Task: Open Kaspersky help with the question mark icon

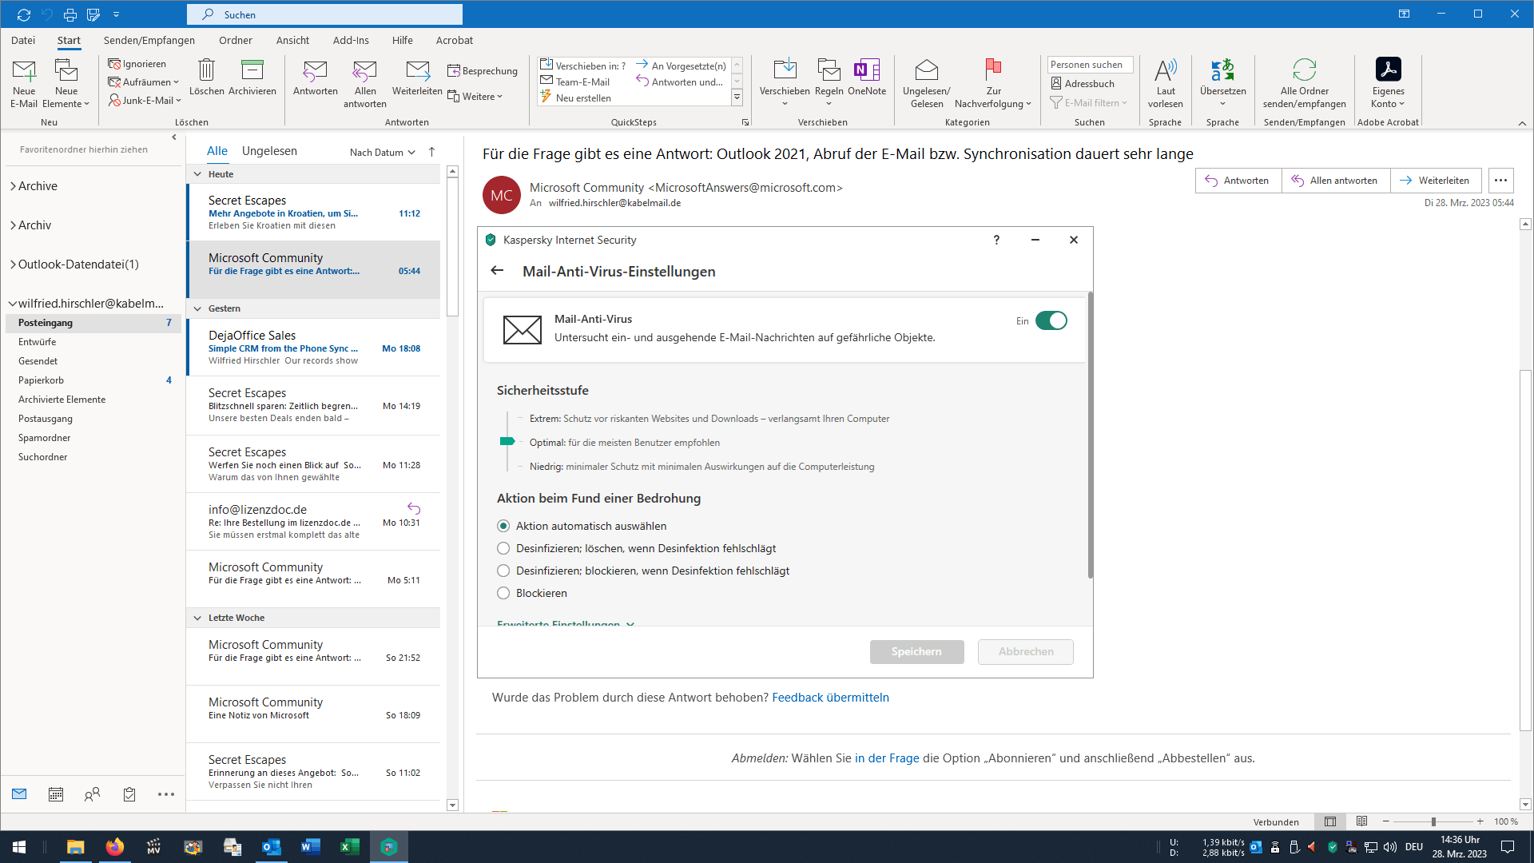Action: (x=996, y=240)
